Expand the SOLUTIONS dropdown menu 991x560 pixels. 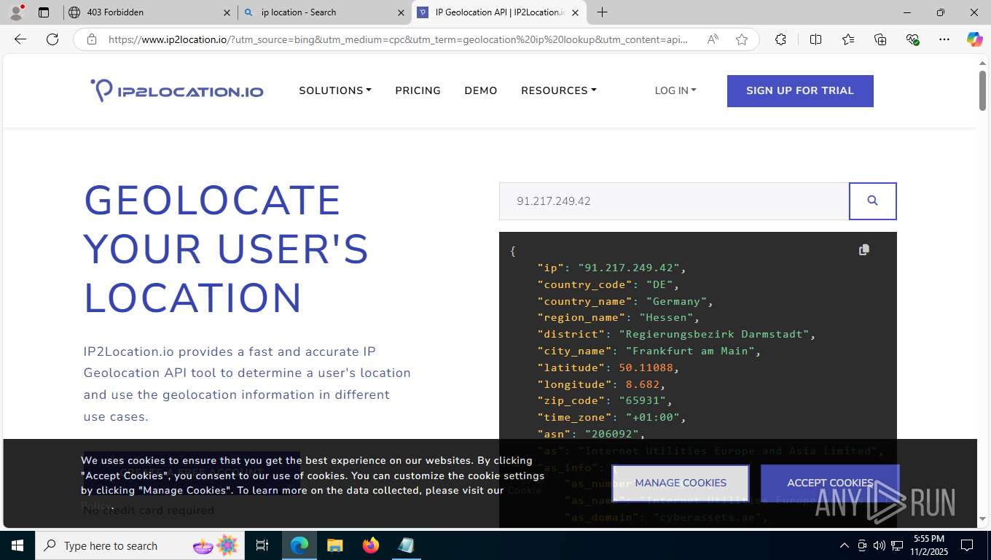point(335,90)
